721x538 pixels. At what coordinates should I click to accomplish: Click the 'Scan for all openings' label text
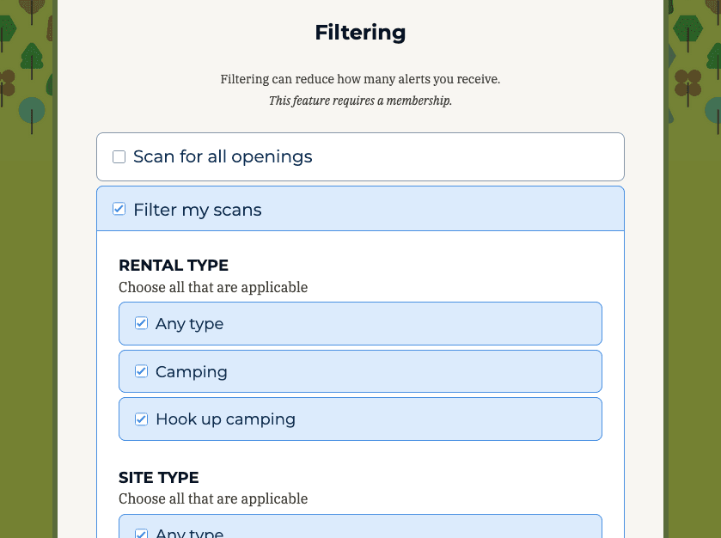pos(223,156)
